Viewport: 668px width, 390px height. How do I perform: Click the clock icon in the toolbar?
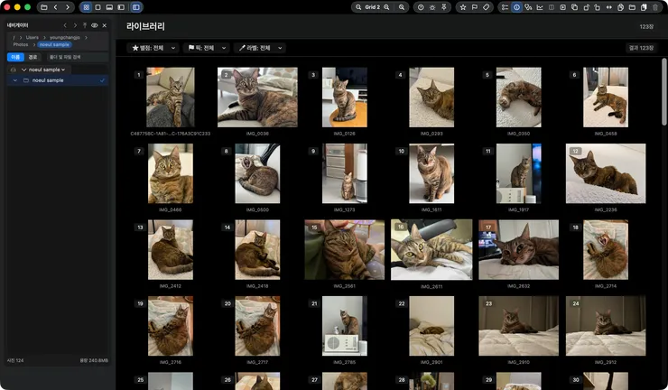point(421,7)
